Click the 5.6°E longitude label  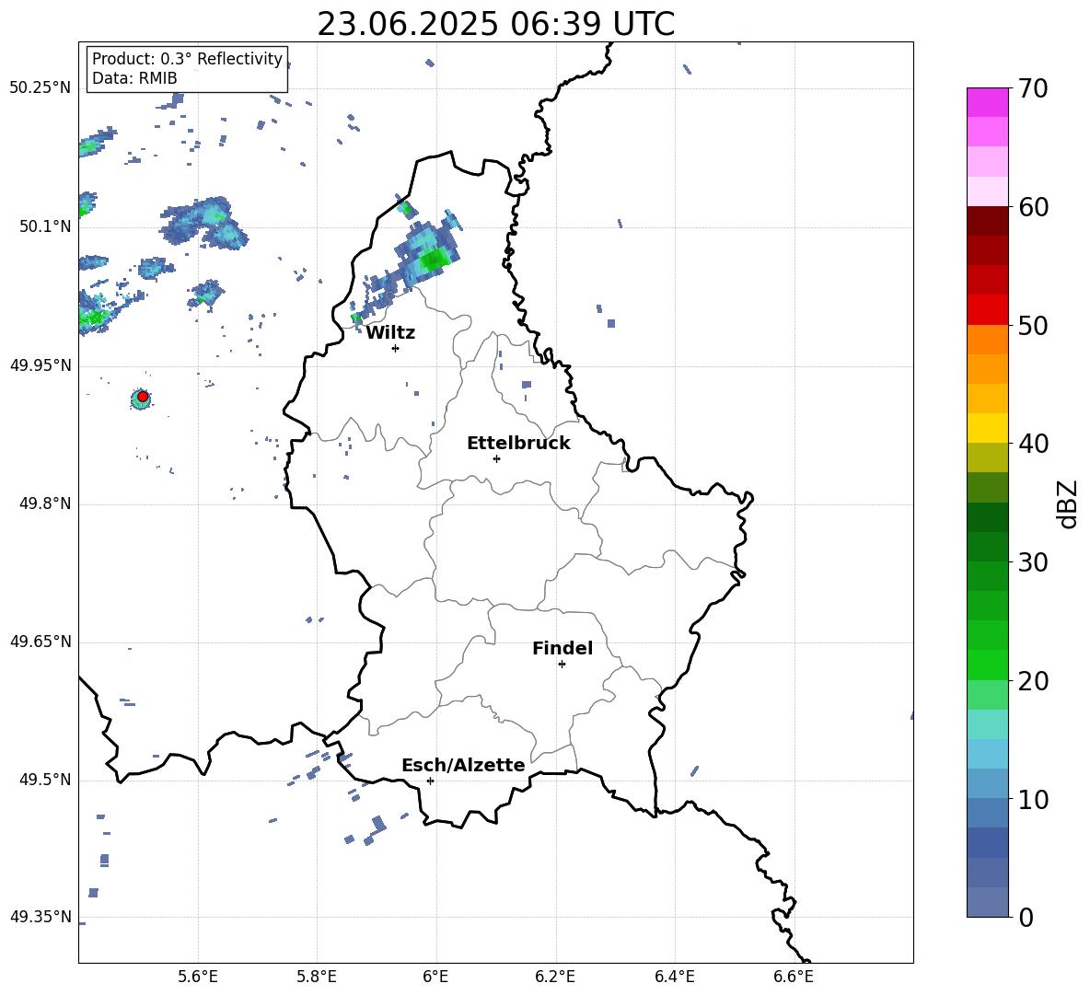coord(198,977)
